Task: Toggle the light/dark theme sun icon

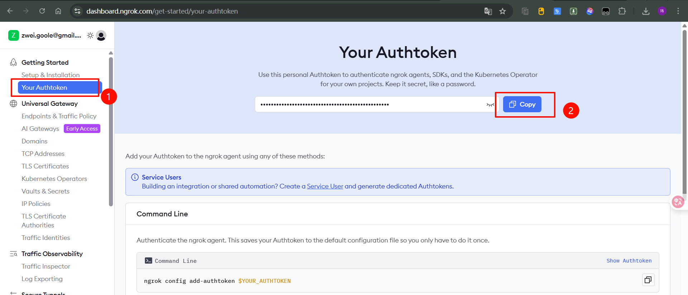Action: click(90, 35)
